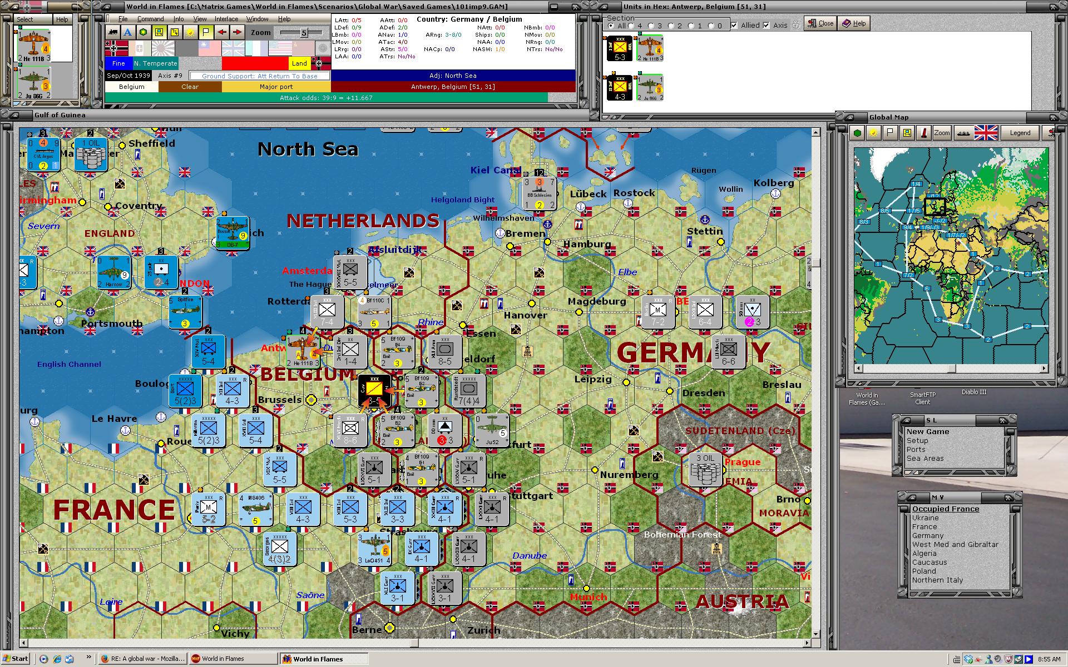Select He 111B bomber thumbnail in Units in Hex

(650, 48)
